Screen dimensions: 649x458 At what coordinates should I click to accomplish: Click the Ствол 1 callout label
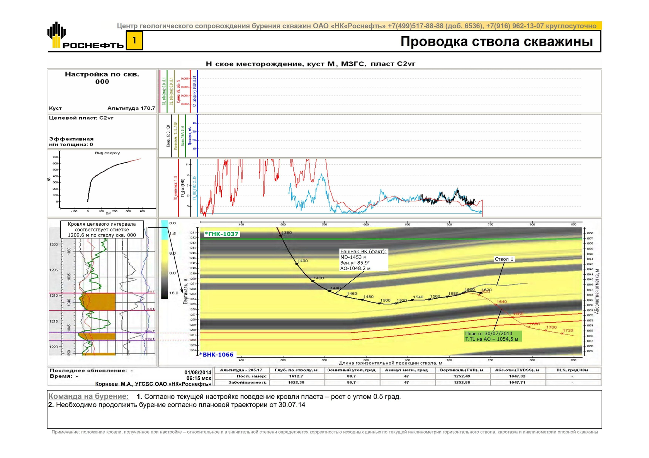[x=504, y=259]
